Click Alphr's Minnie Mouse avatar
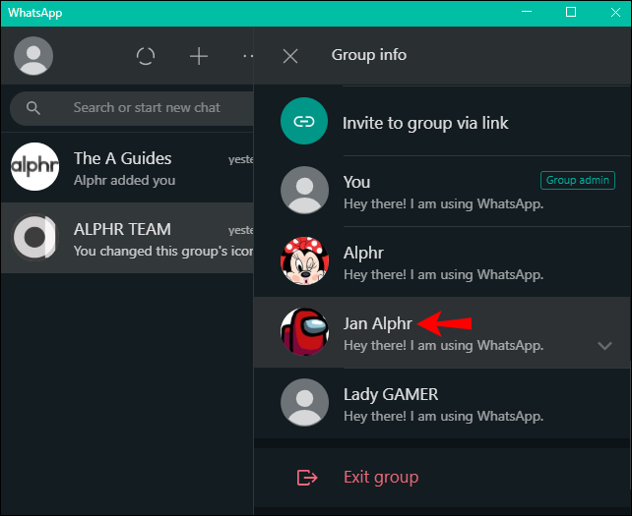632x516 pixels. pyautogui.click(x=305, y=260)
